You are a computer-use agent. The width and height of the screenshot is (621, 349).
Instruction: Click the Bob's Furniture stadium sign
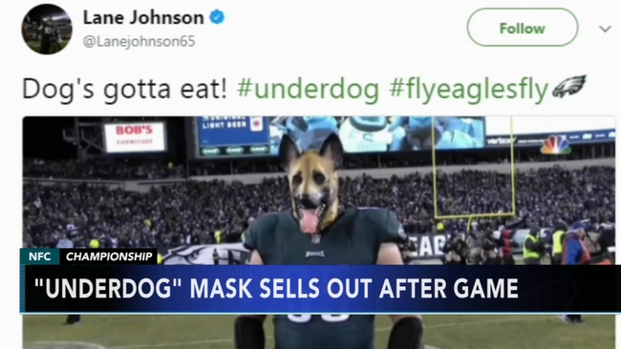[x=135, y=136]
